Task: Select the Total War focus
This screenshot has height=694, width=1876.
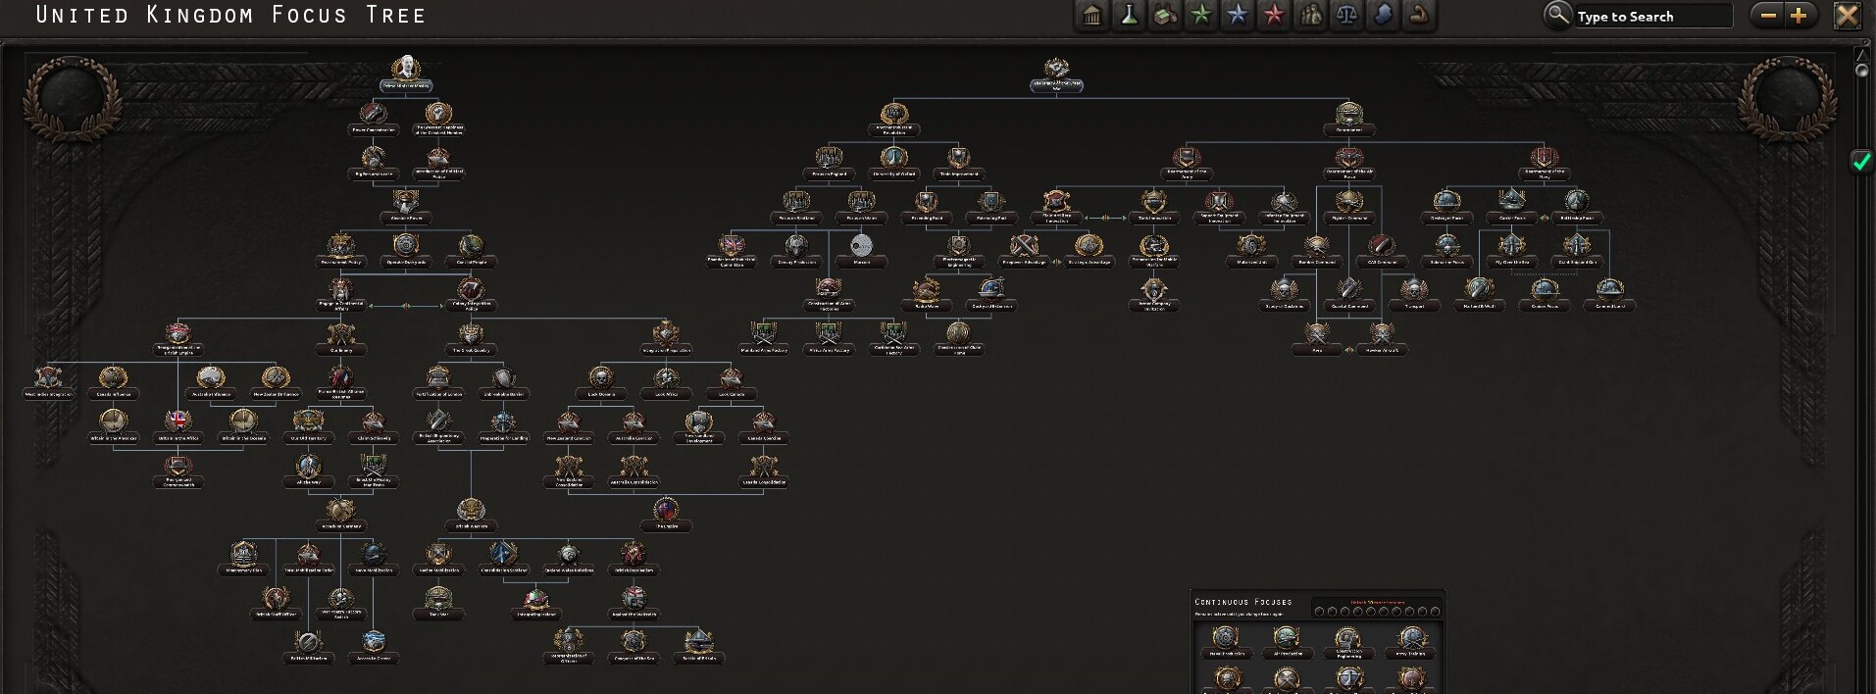Action: [438, 603]
